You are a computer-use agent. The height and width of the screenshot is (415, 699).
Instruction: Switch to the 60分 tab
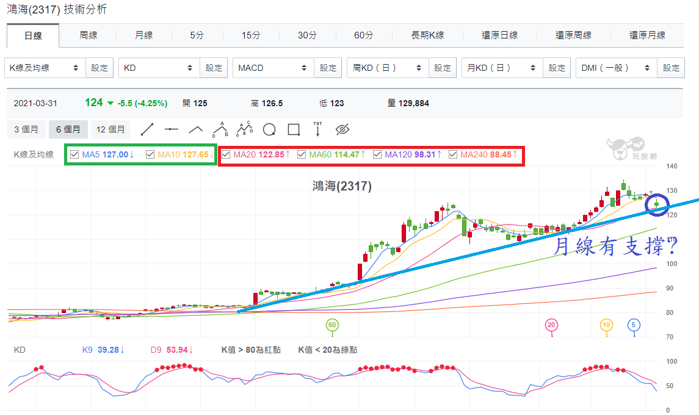pos(364,35)
